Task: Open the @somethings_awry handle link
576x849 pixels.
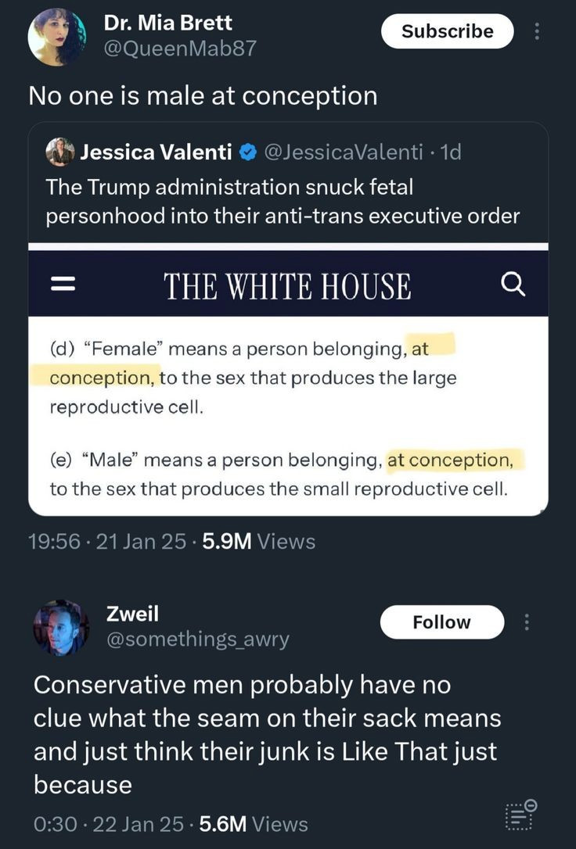Action: (x=198, y=639)
